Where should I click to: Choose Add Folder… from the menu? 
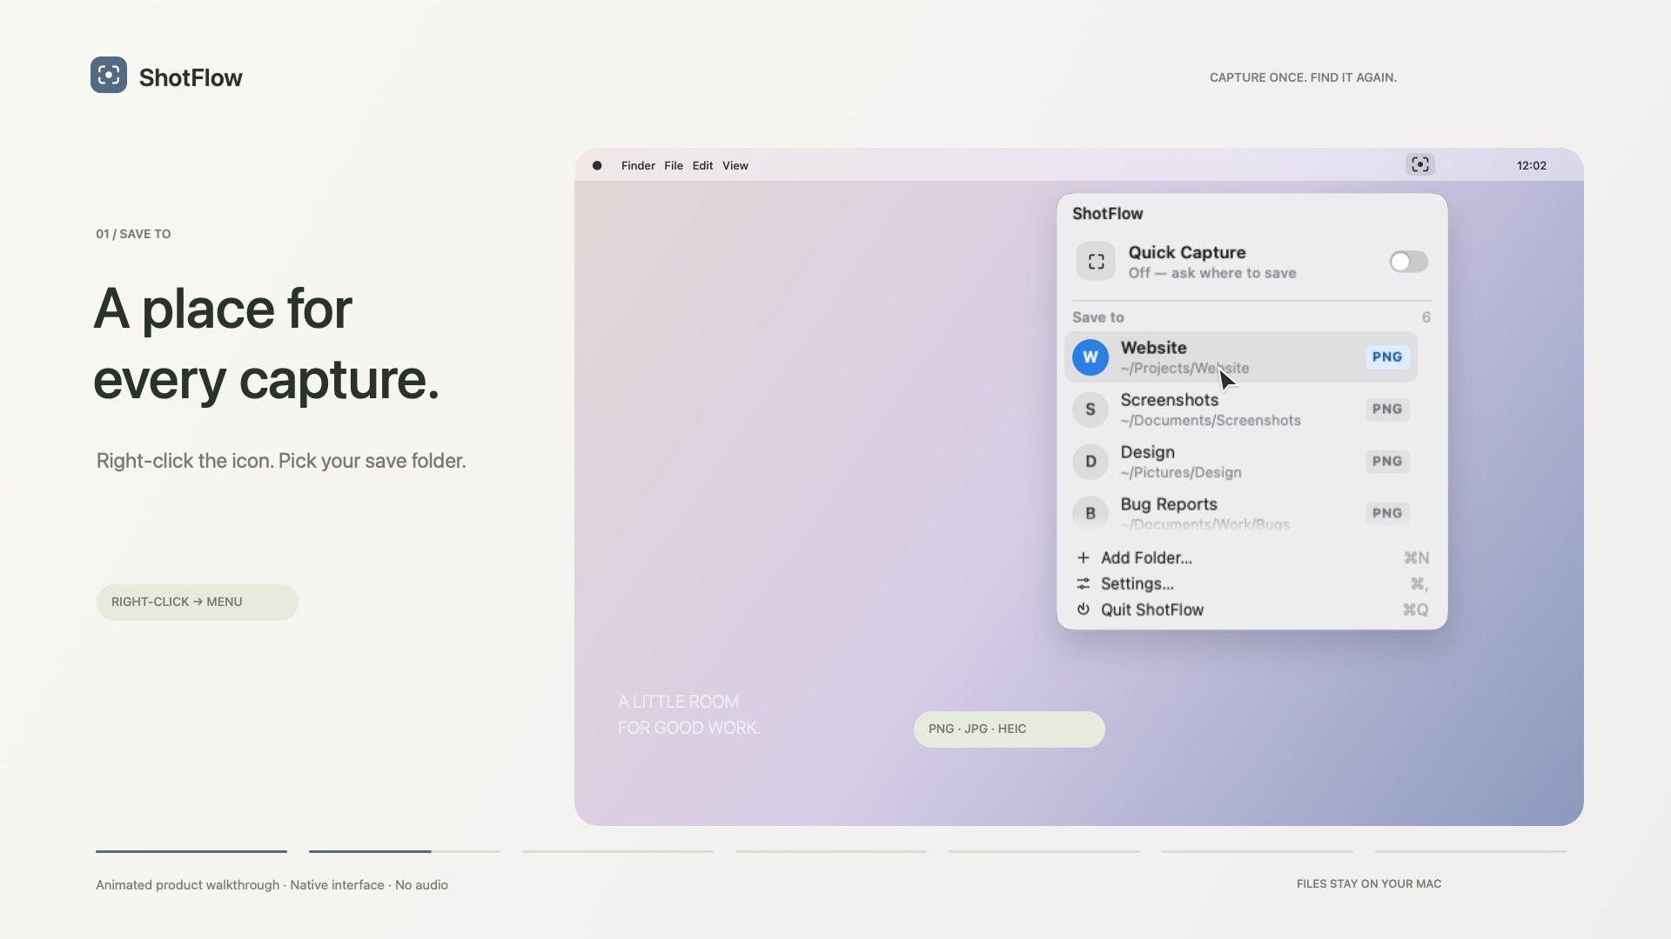(x=1252, y=557)
